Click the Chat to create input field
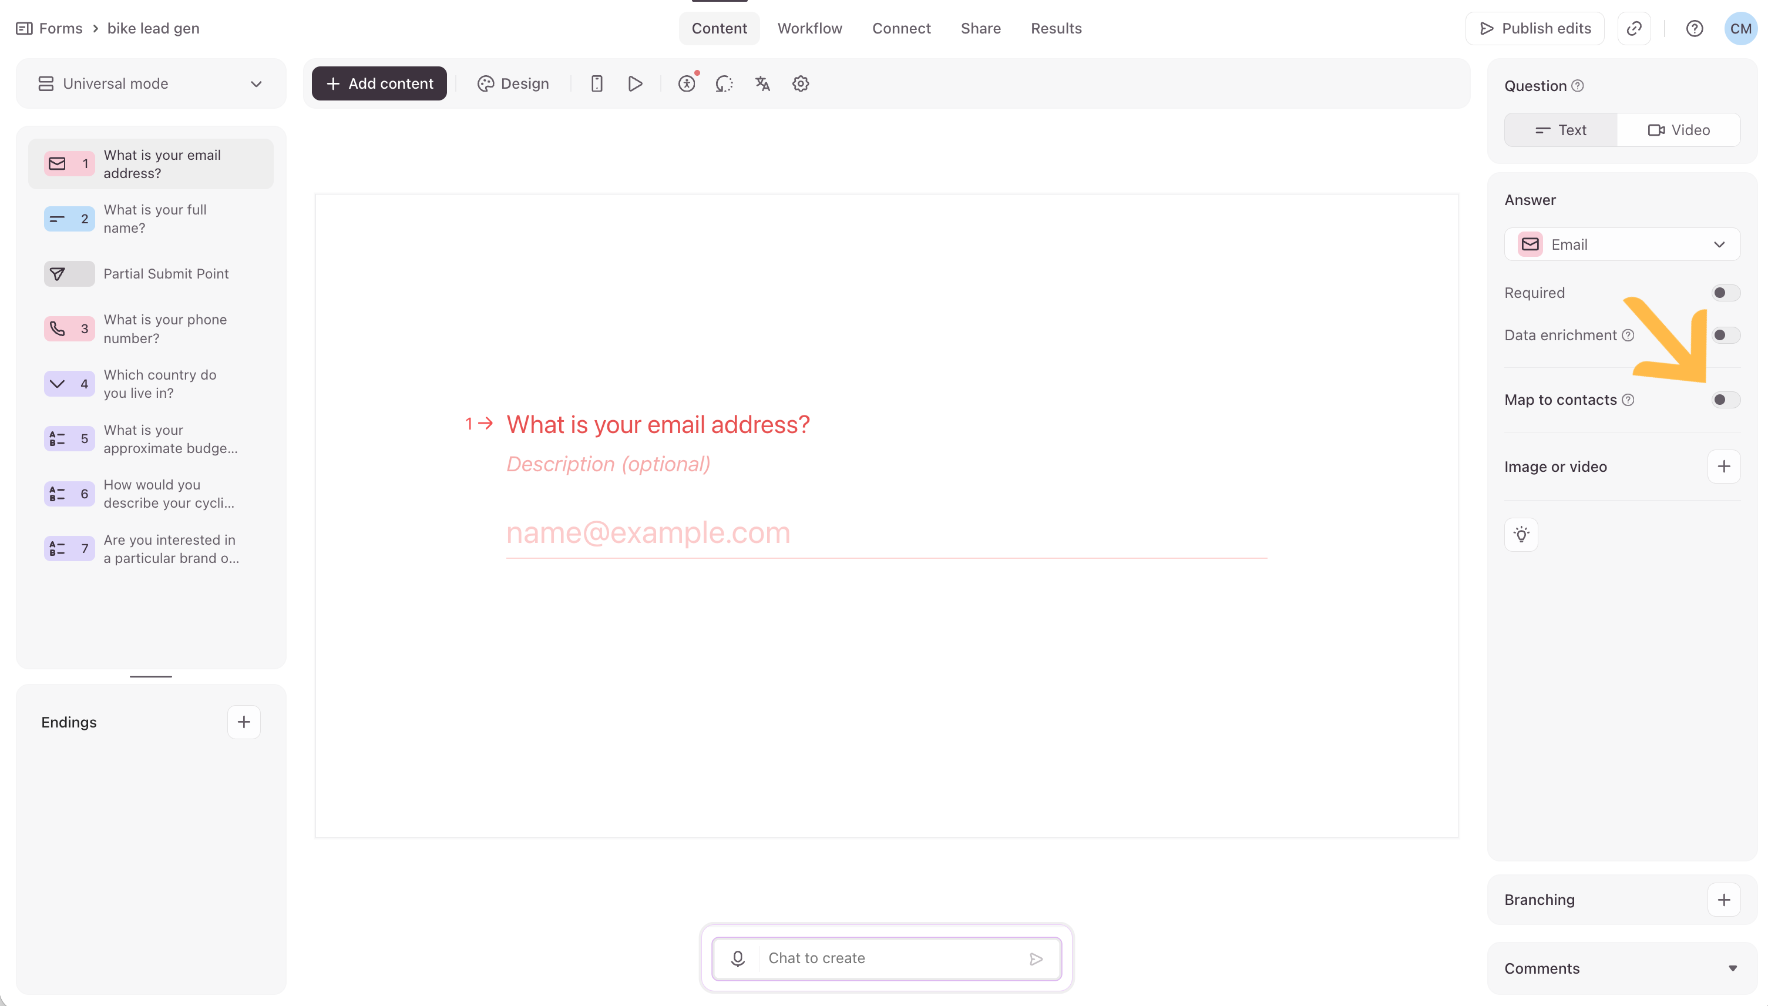This screenshot has width=1768, height=1006. [x=891, y=958]
